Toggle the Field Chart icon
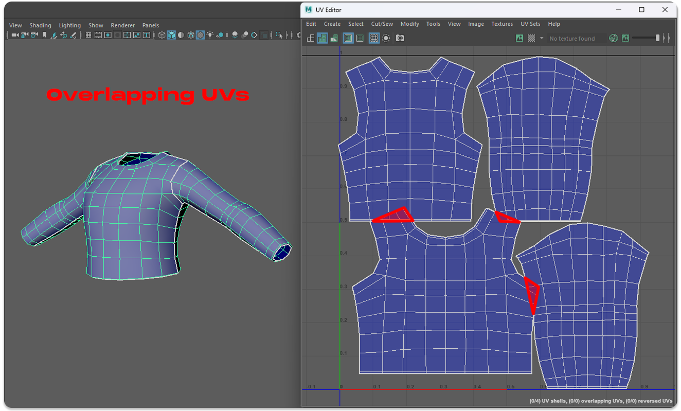Viewport: 681px width, 411px height. (x=127, y=35)
